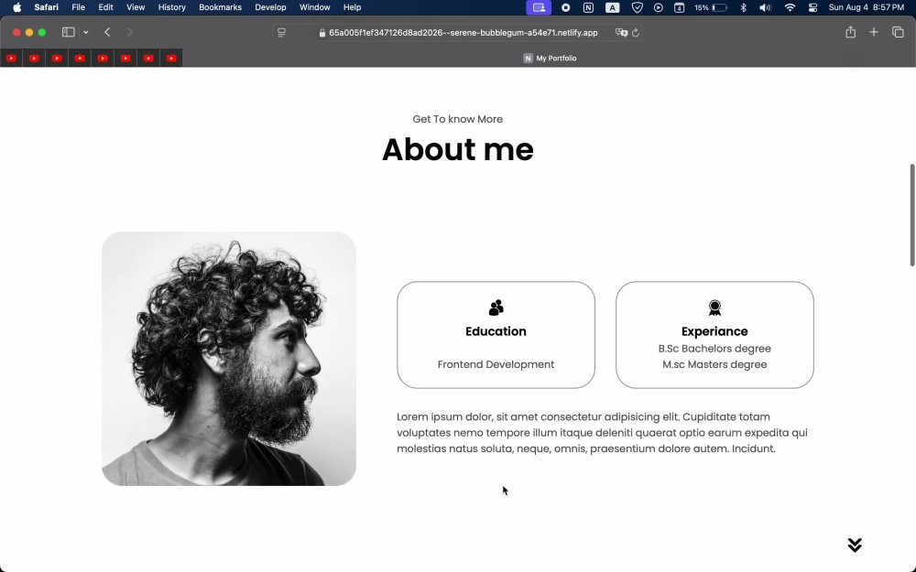Click the screen recording status icon
The width and height of the screenshot is (916, 572).
[565, 7]
